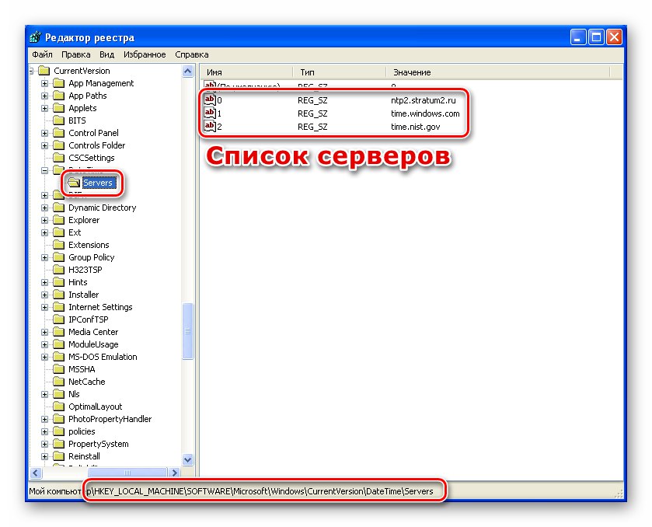The width and height of the screenshot is (652, 527).
Task: Click the tree scroll up arrow
Action: 188,72
